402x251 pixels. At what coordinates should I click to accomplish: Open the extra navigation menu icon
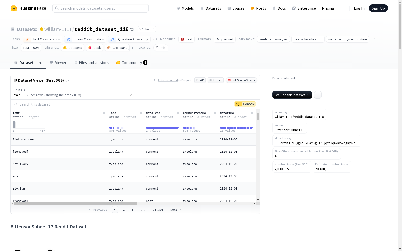(x=342, y=8)
